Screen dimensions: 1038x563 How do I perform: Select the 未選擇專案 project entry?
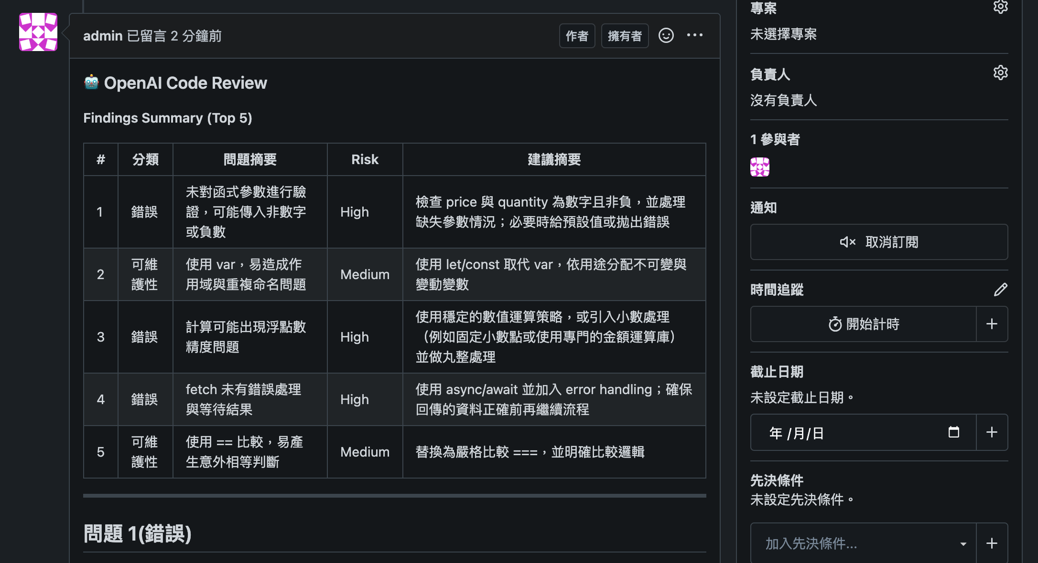pyautogui.click(x=783, y=34)
